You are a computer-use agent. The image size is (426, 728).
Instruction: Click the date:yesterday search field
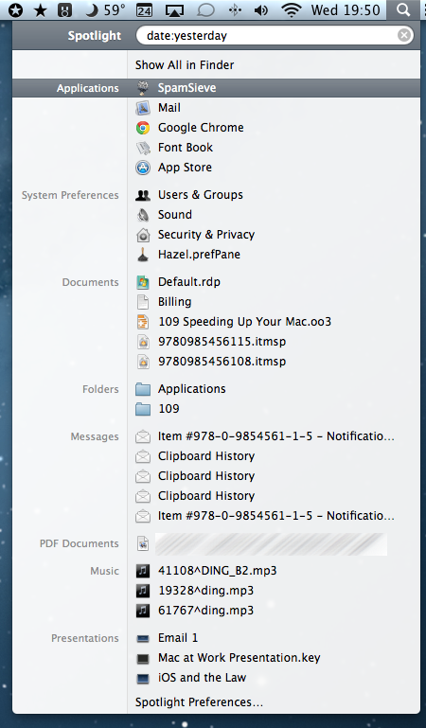[275, 35]
